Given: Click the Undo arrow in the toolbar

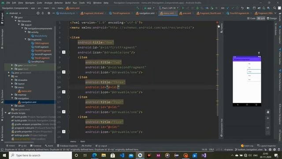Looking at the screenshot, I should click(x=242, y=8).
